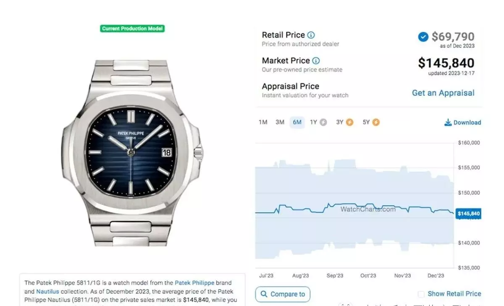
Task: Open the Compare to button
Action: point(283,294)
